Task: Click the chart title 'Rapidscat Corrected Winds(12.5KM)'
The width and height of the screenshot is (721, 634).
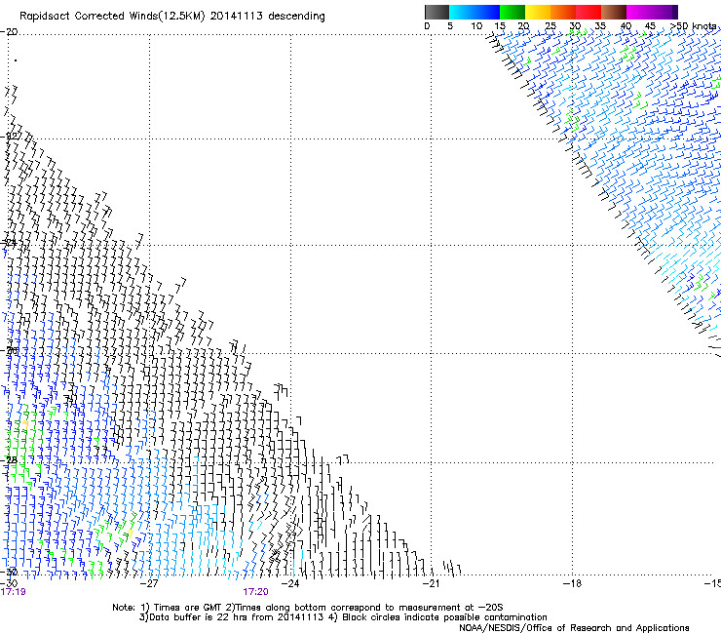Action: coord(112,17)
